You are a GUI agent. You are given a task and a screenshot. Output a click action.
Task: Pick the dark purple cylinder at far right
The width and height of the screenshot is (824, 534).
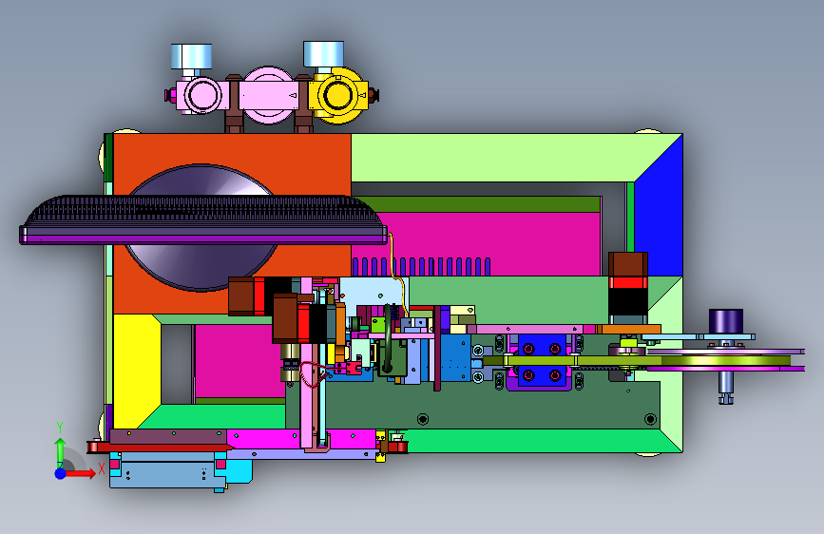click(x=726, y=321)
